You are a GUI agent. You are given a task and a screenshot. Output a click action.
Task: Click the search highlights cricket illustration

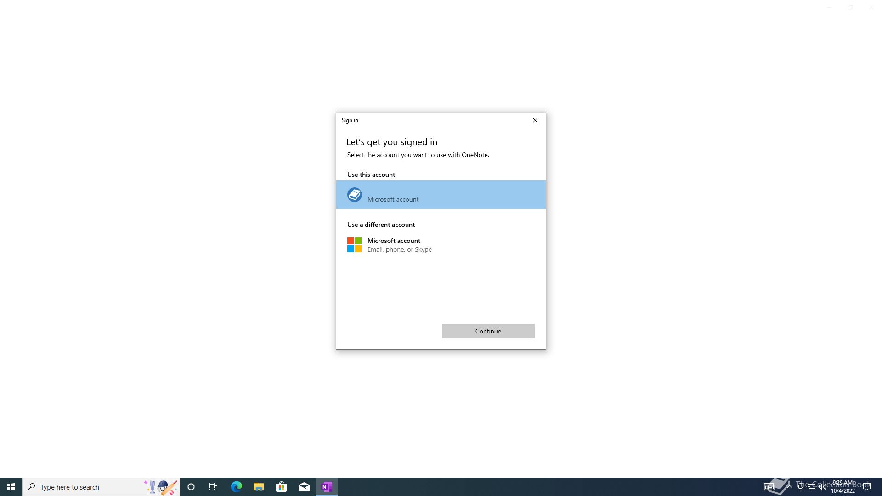160,487
